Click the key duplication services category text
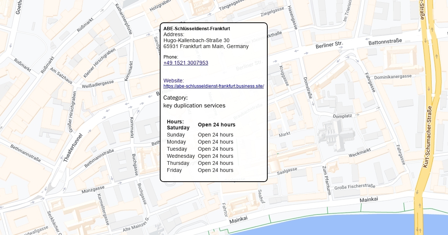Screen dimensions: 448x235 194,106
